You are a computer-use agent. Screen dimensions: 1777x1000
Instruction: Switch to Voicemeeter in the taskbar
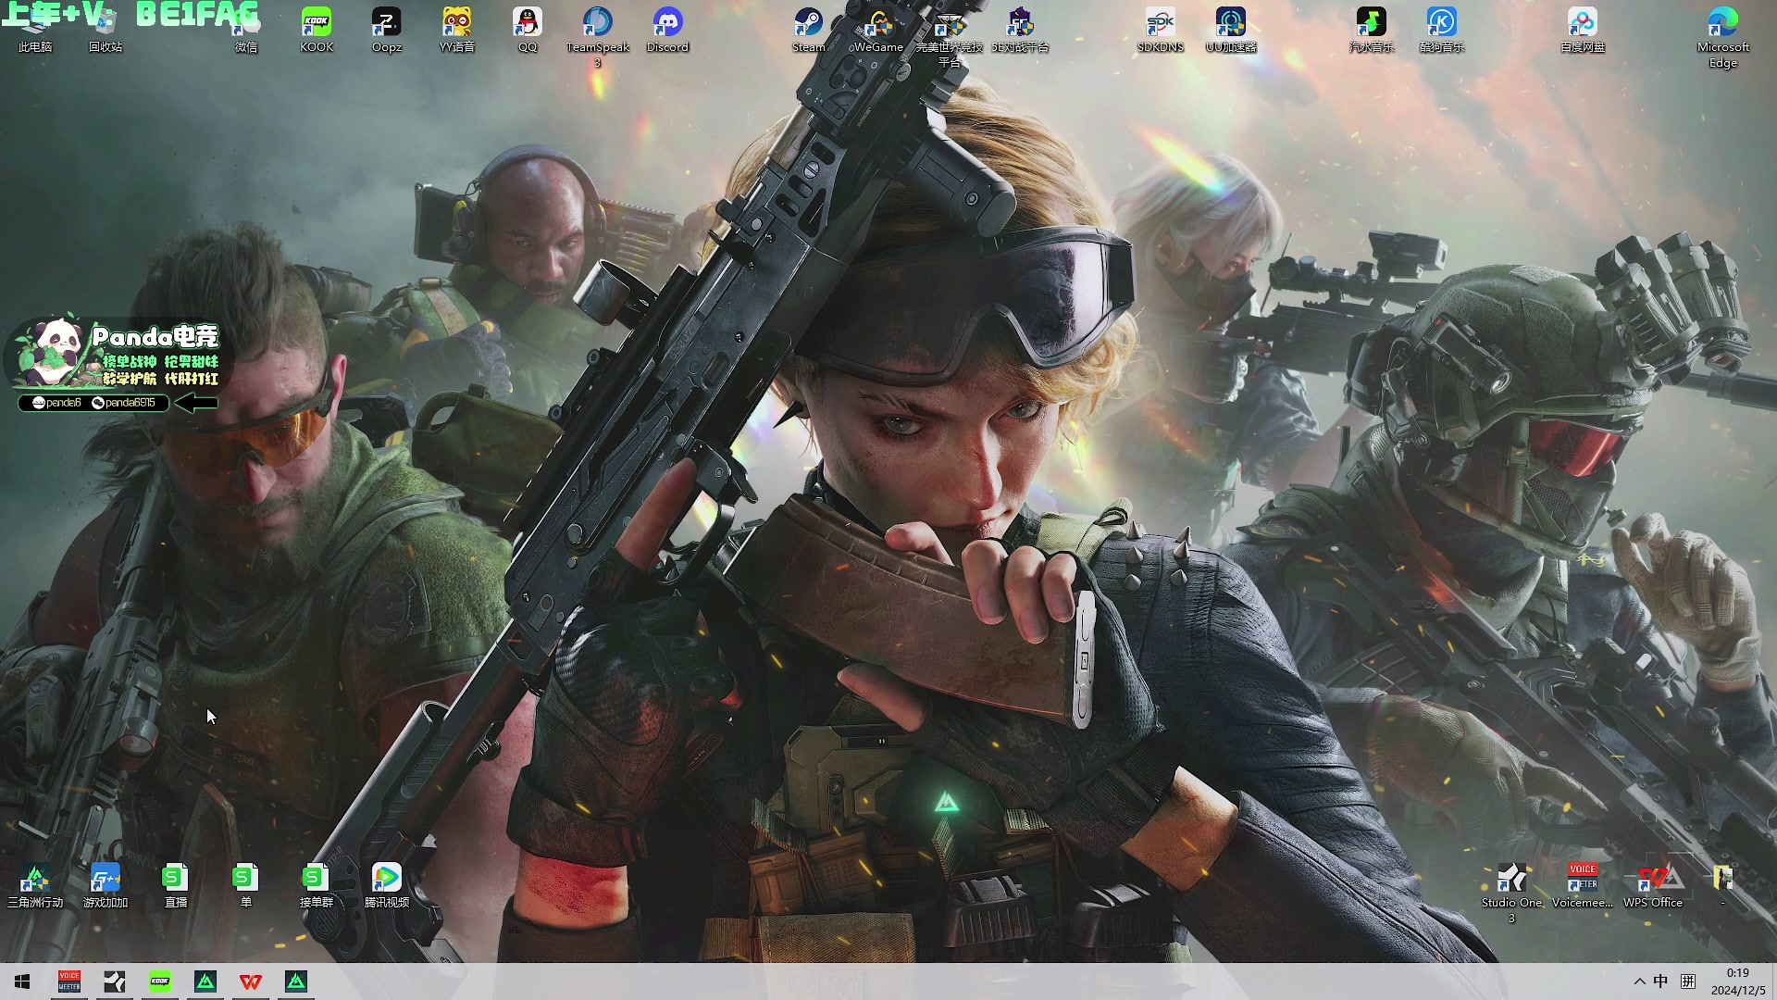tap(69, 981)
